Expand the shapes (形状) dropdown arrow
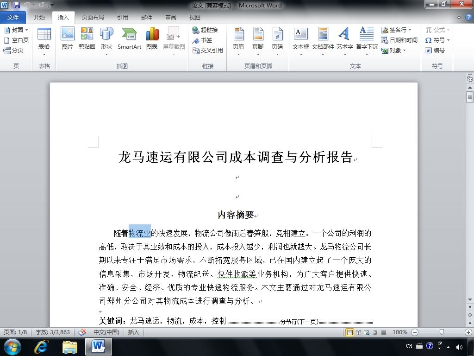Image resolution: width=474 pixels, height=356 pixels. coord(106,55)
